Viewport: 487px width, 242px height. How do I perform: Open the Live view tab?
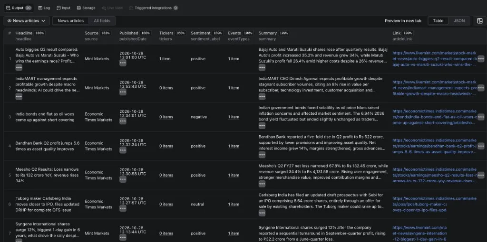112,8
